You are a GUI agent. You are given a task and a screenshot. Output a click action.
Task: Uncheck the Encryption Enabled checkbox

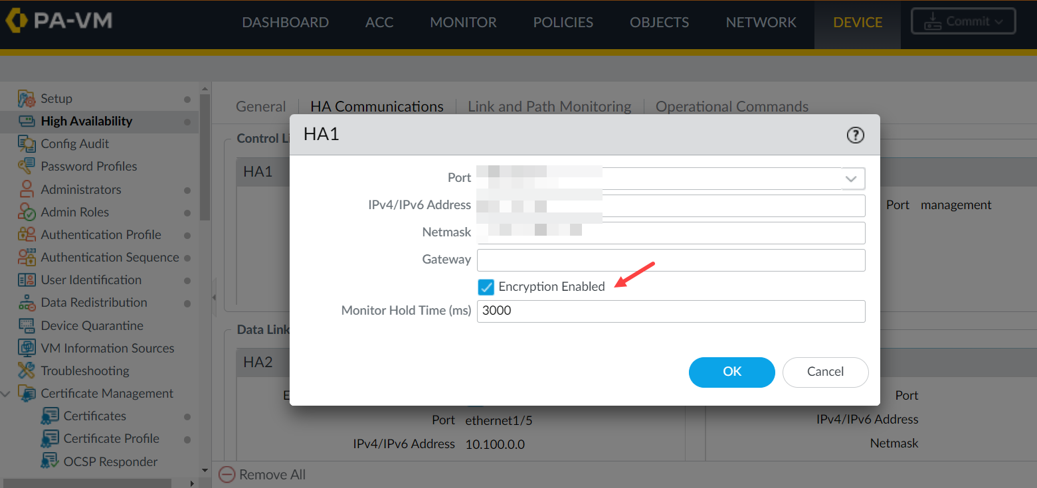(x=486, y=287)
